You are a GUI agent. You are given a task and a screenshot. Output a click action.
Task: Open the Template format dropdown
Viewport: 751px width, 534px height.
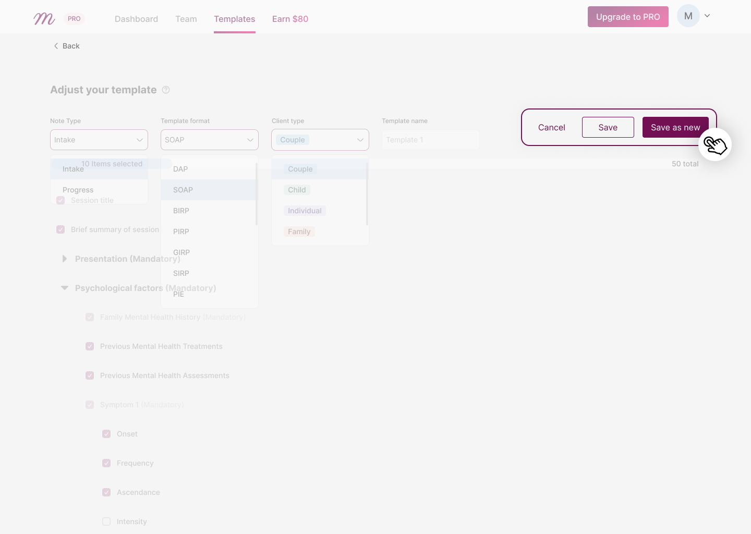click(x=210, y=140)
